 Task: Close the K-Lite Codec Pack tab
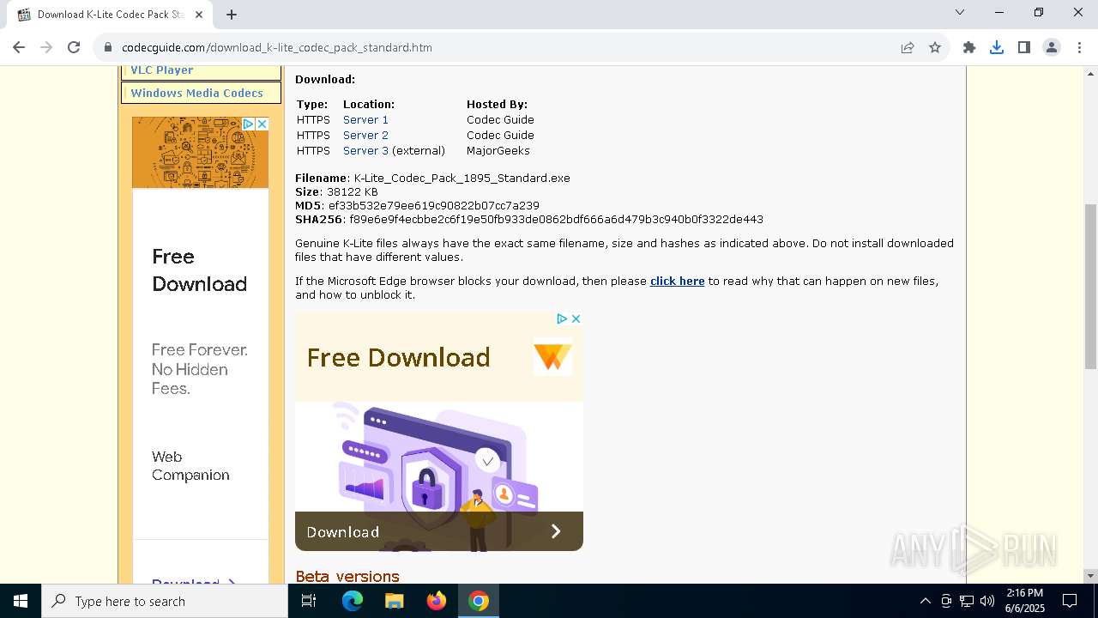click(x=199, y=14)
